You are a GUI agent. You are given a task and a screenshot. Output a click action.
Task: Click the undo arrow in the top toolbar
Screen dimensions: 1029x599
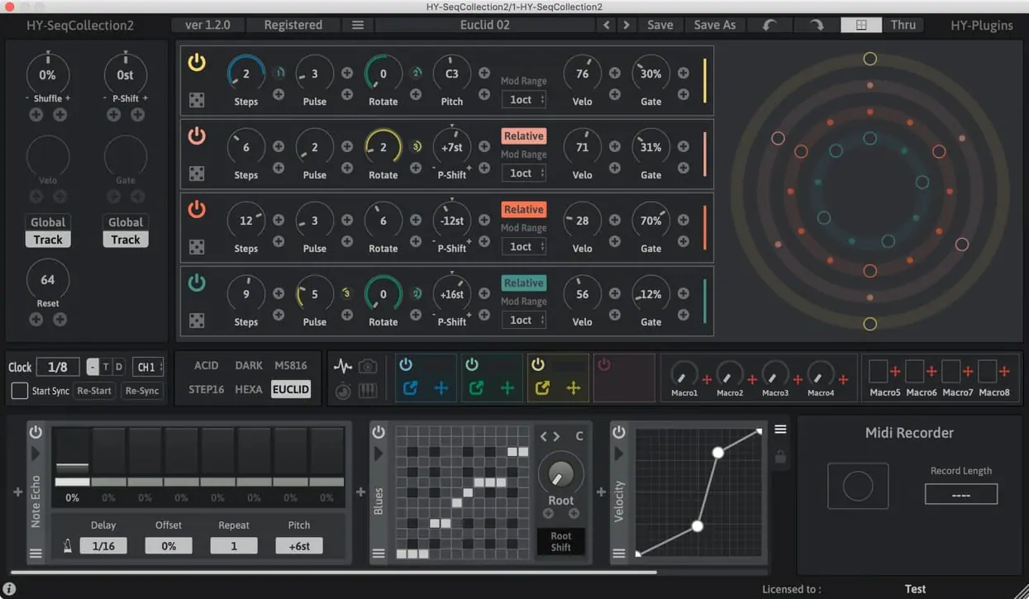click(x=769, y=25)
